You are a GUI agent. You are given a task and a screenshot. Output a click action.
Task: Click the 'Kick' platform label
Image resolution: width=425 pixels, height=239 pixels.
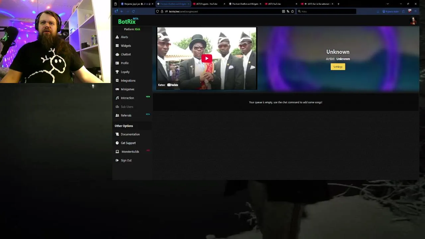[x=137, y=29]
